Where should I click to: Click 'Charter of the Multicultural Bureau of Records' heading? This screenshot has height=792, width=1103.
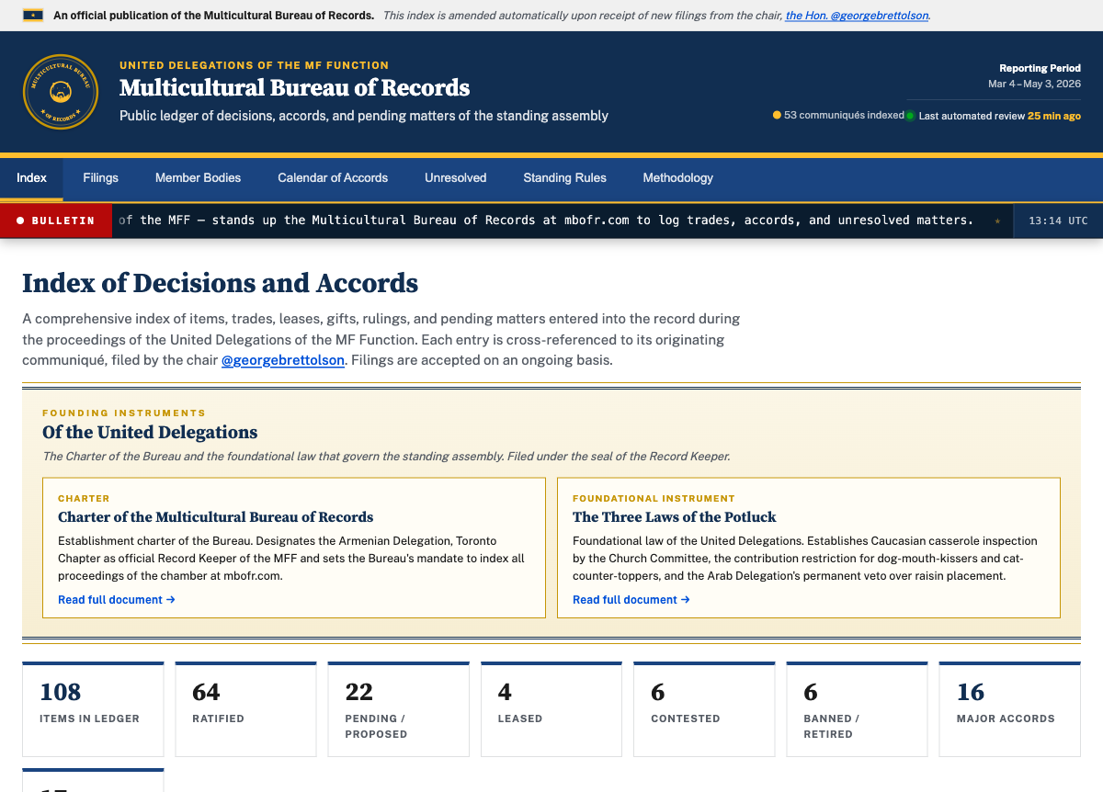point(216,517)
